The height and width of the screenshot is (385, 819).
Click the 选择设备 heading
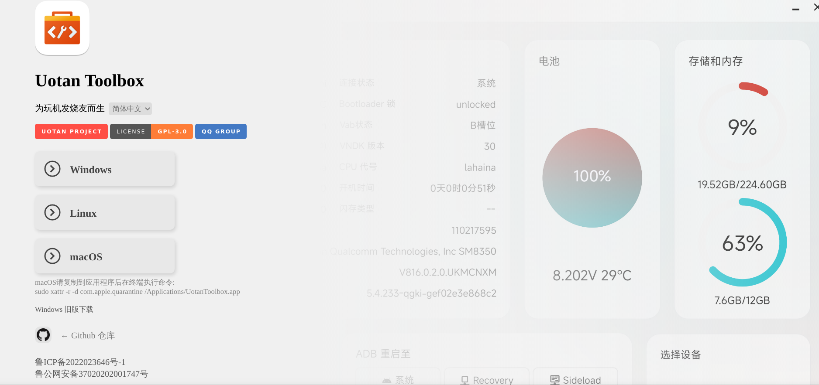680,354
